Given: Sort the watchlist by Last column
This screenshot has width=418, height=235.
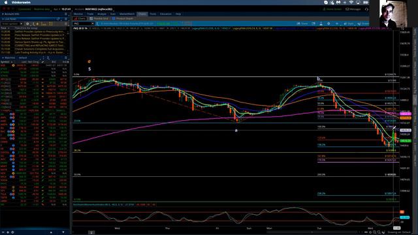Looking at the screenshot, I should tap(24, 62).
